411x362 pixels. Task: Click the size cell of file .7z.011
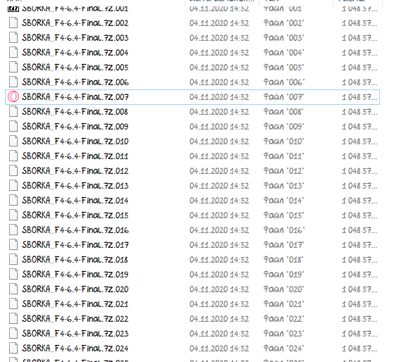(x=360, y=156)
